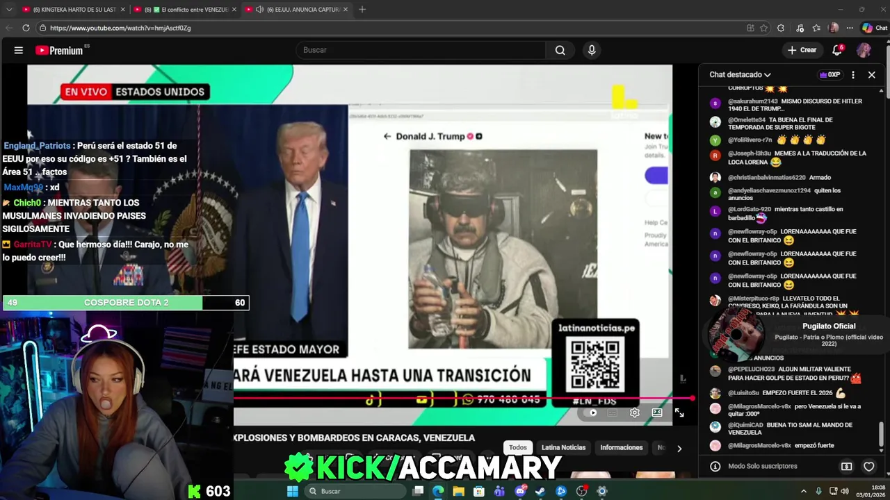The width and height of the screenshot is (890, 500).
Task: Click chat username @PEPELUCHO23
Action: click(751, 369)
